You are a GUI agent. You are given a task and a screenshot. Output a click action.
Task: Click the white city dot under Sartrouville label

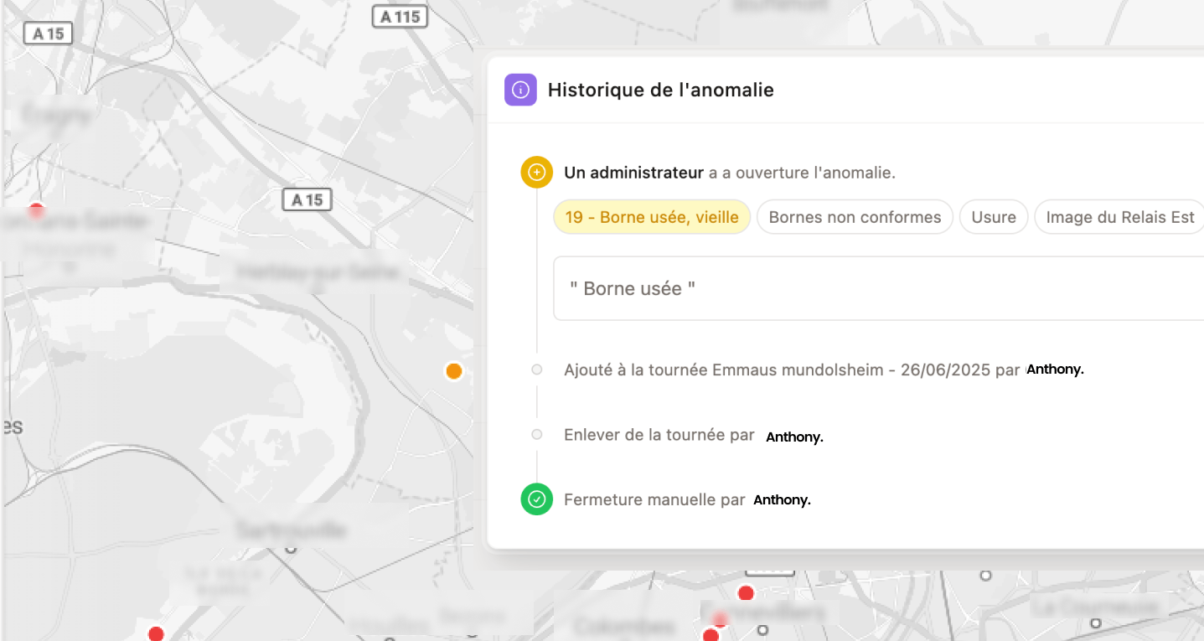click(x=291, y=549)
